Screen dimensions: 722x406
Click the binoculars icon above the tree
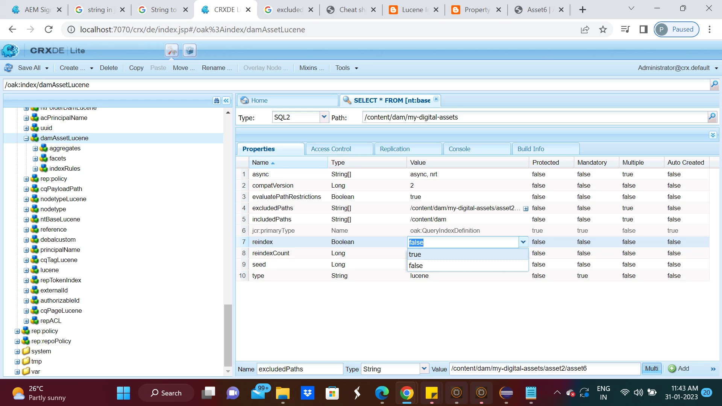pos(216,100)
